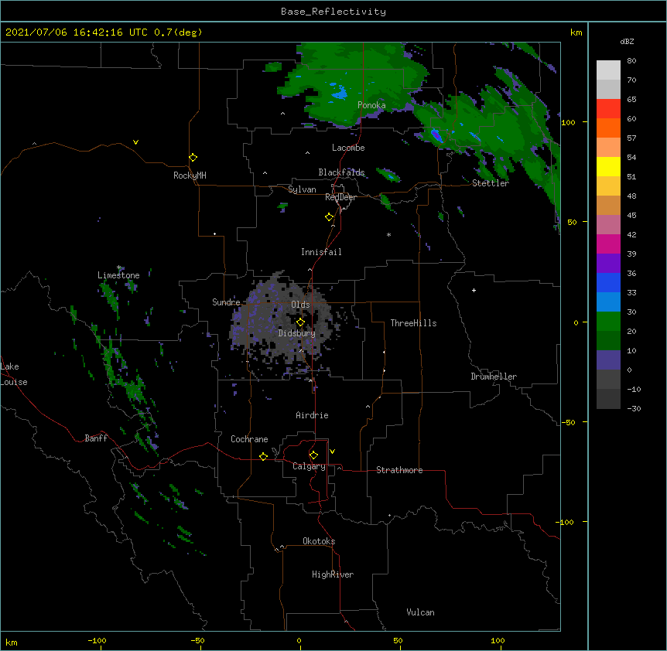The image size is (667, 651).
Task: Click the Lacombe city label
Action: coord(348,148)
